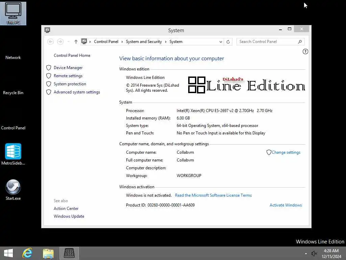Click shield icon beside System protection
346x260 pixels.
[49, 84]
